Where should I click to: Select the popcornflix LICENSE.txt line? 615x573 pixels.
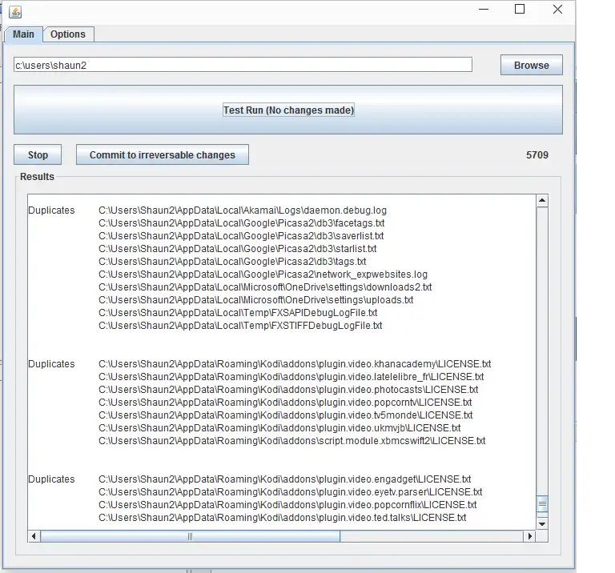288,505
